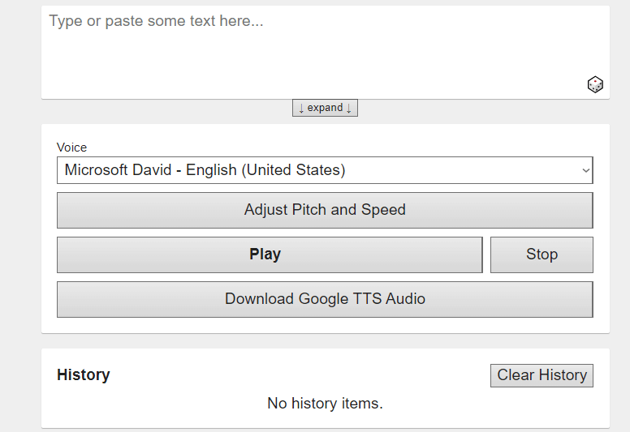Stop the speech playback
The height and width of the screenshot is (432, 630).
click(542, 254)
